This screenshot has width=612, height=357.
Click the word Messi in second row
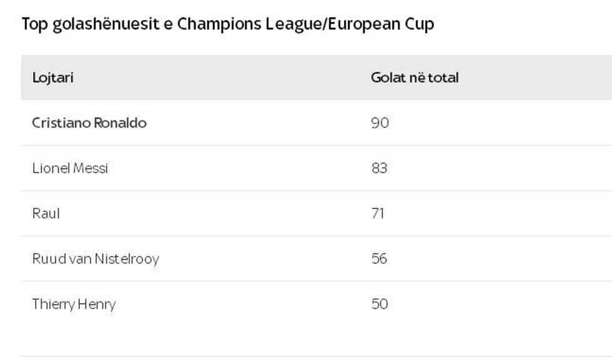[x=91, y=169]
